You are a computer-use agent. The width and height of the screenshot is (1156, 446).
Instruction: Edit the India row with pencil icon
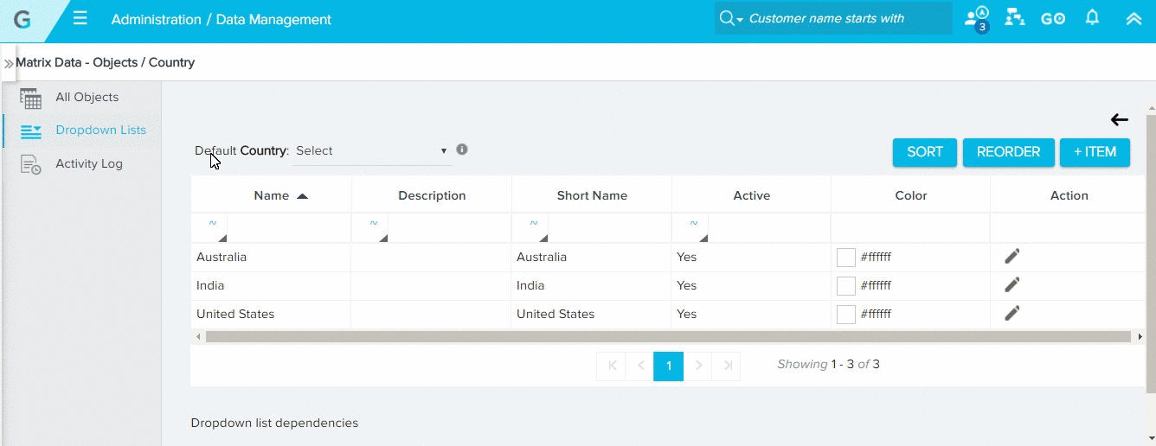(x=1012, y=284)
